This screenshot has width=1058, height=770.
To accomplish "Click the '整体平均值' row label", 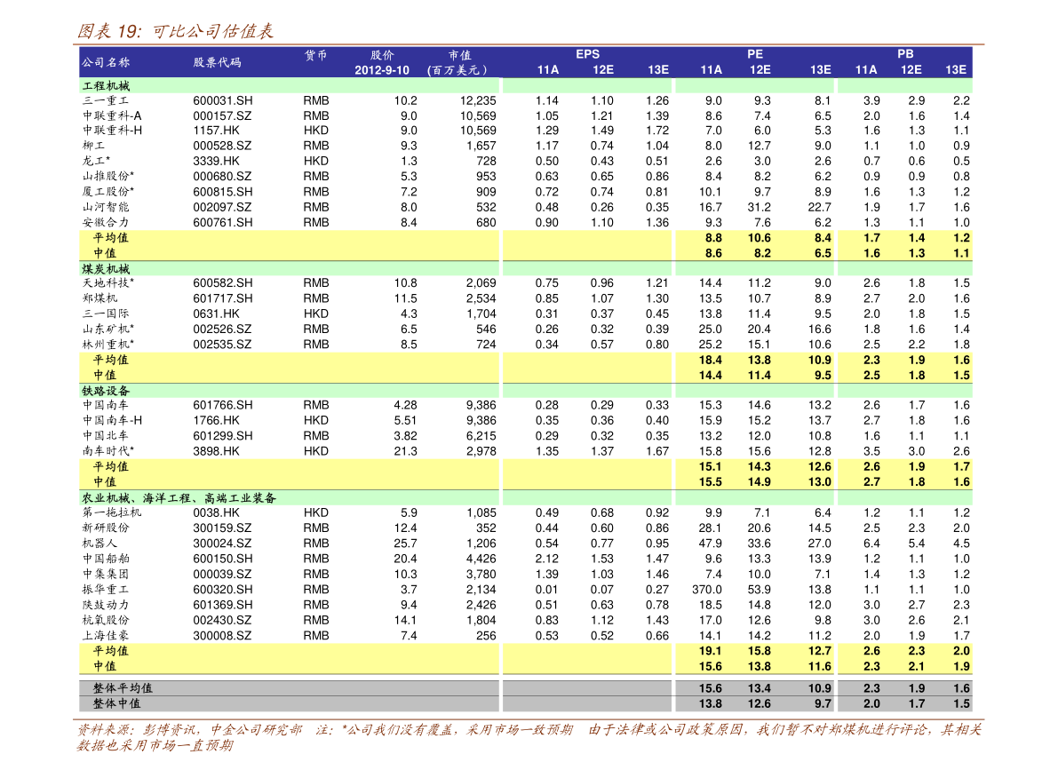I will click(123, 688).
